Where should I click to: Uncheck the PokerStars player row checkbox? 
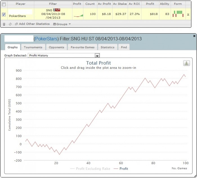(4, 14)
